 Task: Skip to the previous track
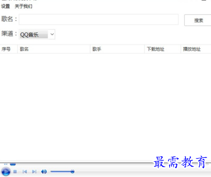click(25, 171)
